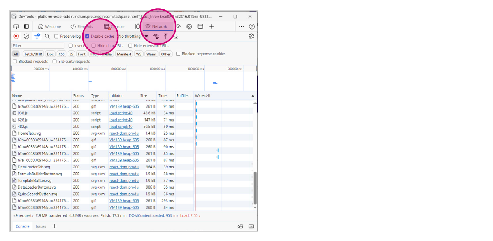The height and width of the screenshot is (241, 493).
Task: Select the Console tab in the bottom drawer
Action: tap(22, 226)
